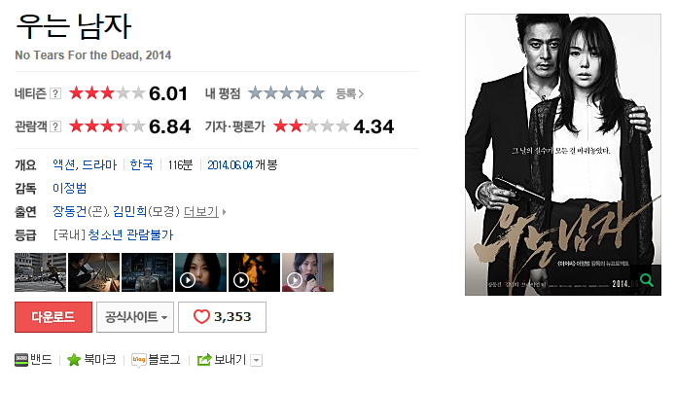Open director 이정범 link
Viewport: 675px width, 394px height.
[x=70, y=188]
